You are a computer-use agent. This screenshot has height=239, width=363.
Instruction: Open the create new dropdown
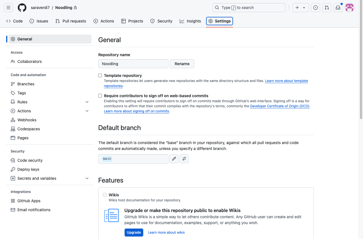click(x=300, y=8)
